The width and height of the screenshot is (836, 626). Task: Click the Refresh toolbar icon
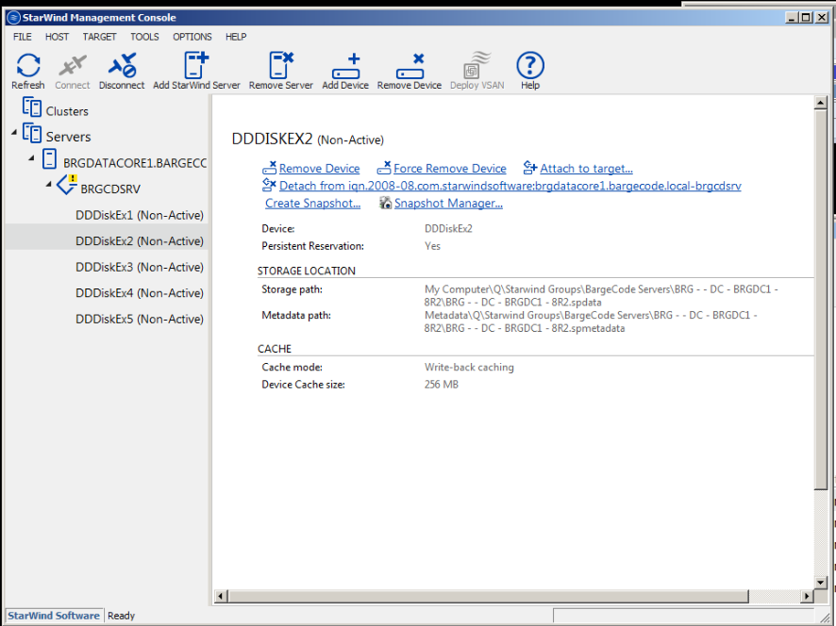(28, 66)
